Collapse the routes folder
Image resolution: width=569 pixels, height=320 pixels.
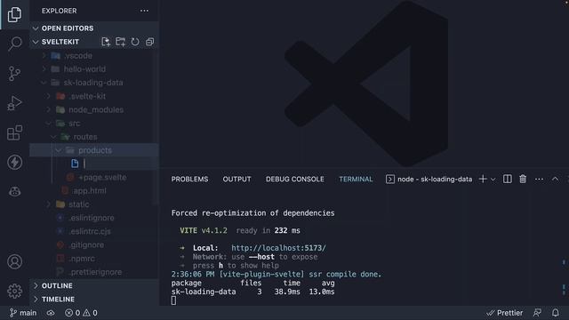pyautogui.click(x=94, y=137)
